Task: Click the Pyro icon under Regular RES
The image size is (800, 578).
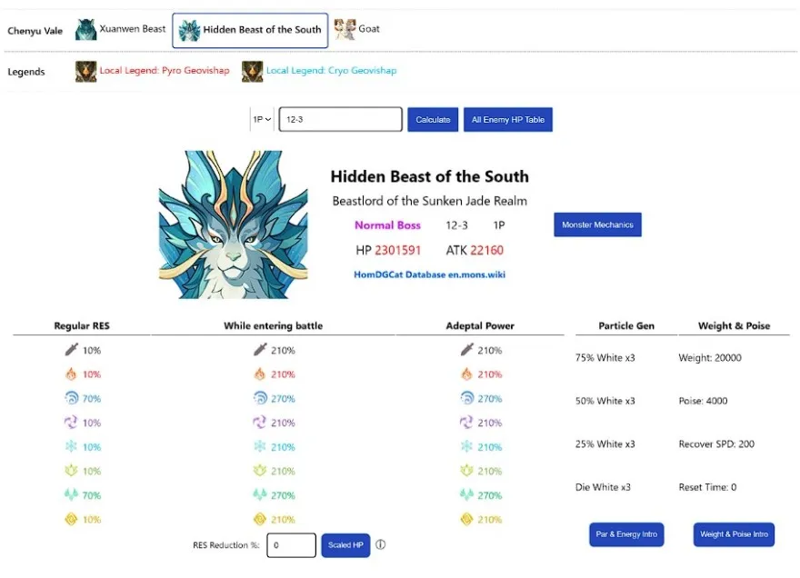Action: [x=72, y=374]
